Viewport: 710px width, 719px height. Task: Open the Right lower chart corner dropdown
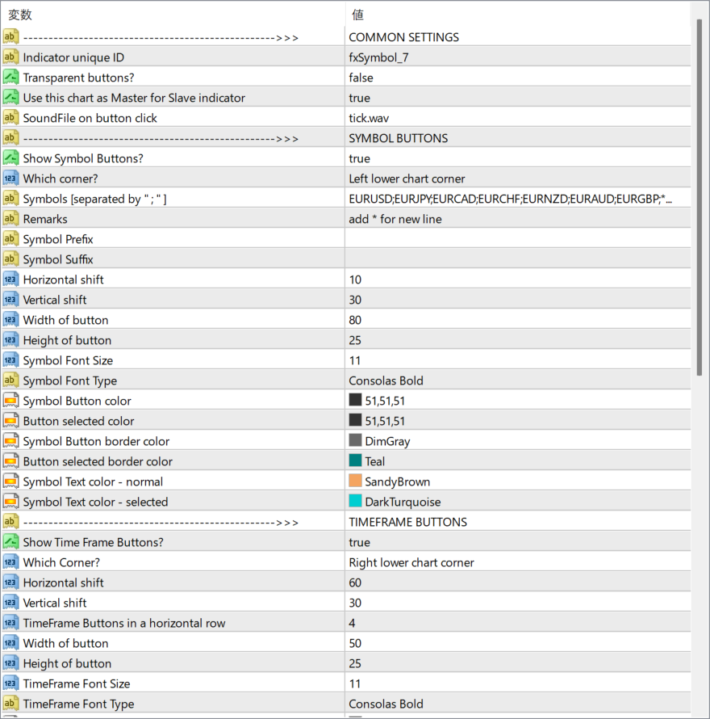[516, 562]
